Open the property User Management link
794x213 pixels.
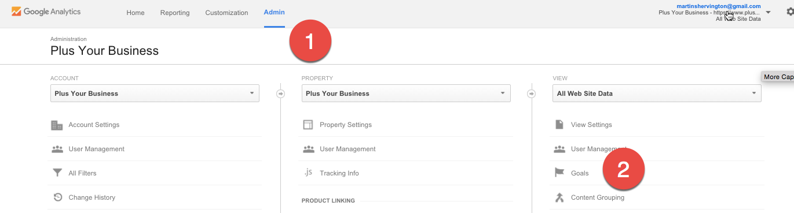click(x=347, y=149)
